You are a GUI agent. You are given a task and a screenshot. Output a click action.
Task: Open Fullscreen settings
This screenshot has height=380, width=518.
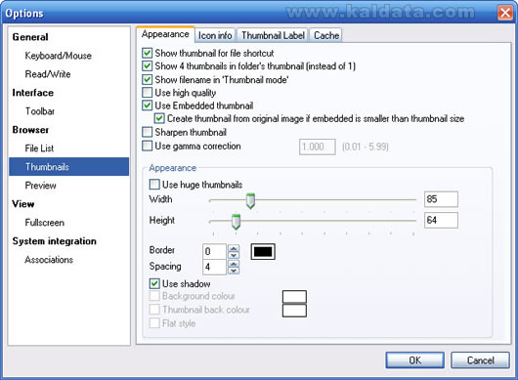[x=44, y=223]
